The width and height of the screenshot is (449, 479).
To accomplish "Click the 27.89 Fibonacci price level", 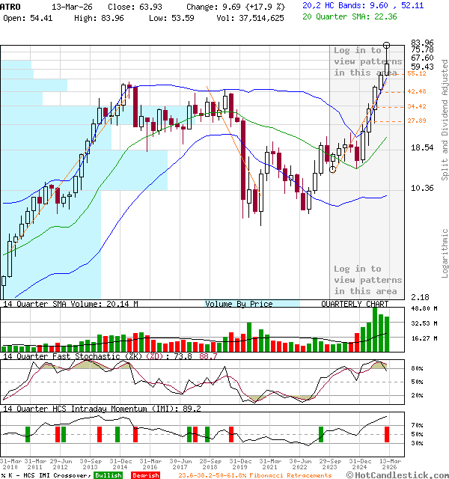I will (x=417, y=120).
